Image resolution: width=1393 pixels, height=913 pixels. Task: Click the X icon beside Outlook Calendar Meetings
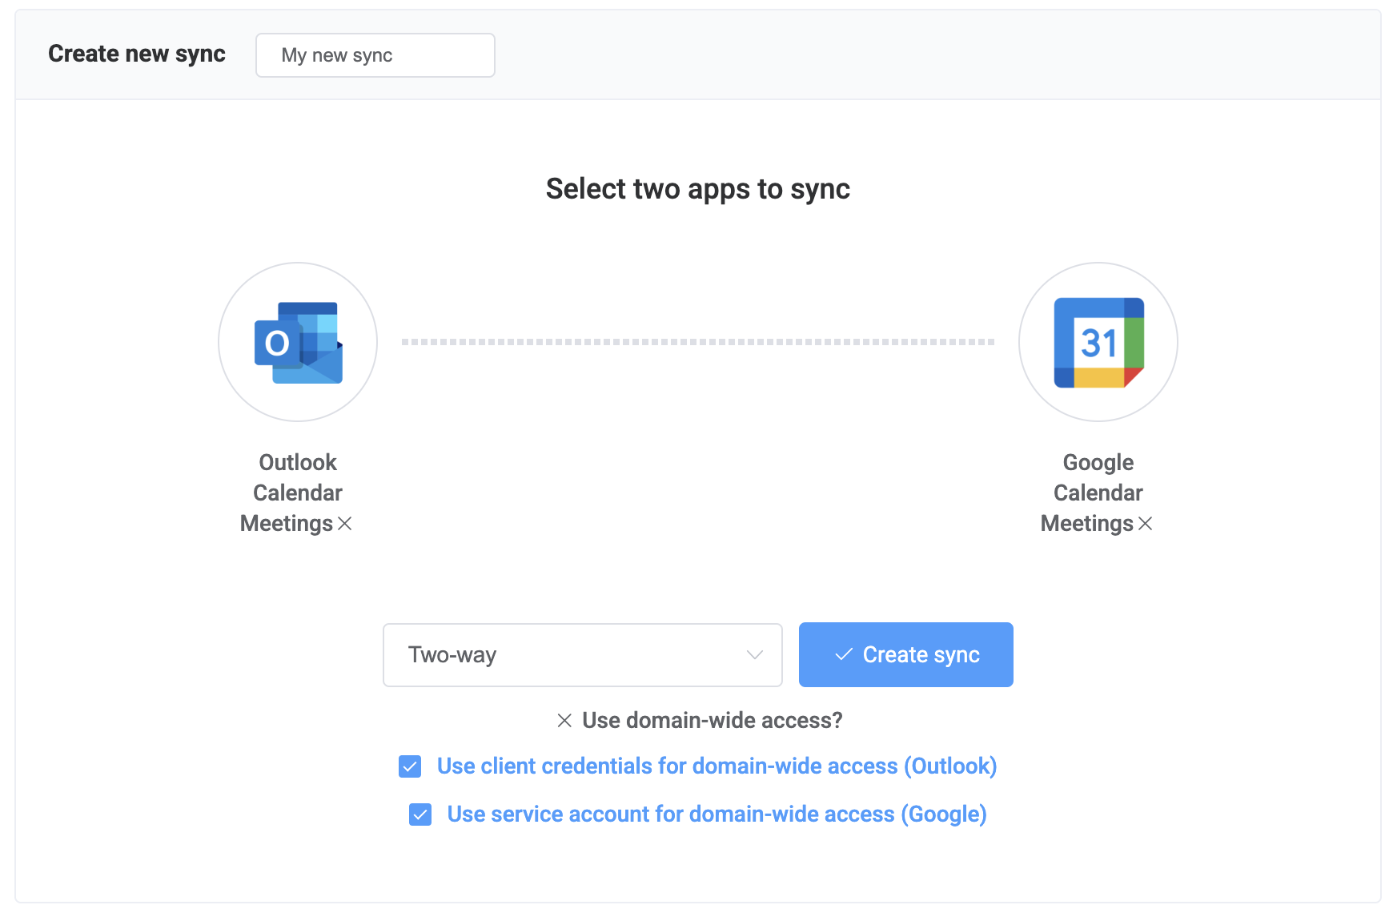click(x=346, y=525)
